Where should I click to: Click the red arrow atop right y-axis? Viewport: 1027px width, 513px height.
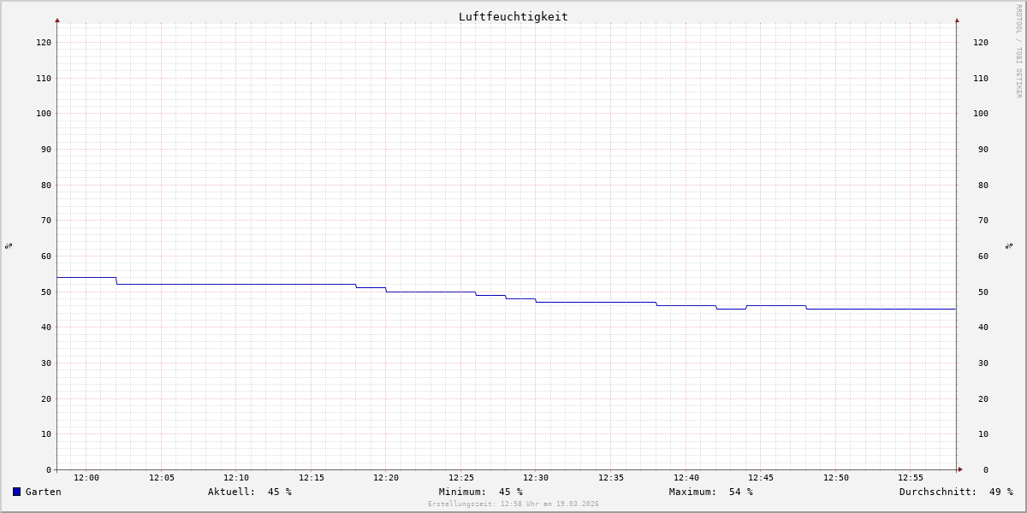pos(957,20)
